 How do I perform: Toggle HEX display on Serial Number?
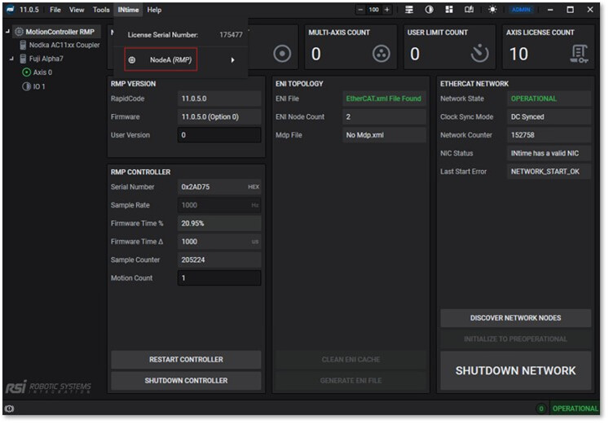coord(254,187)
